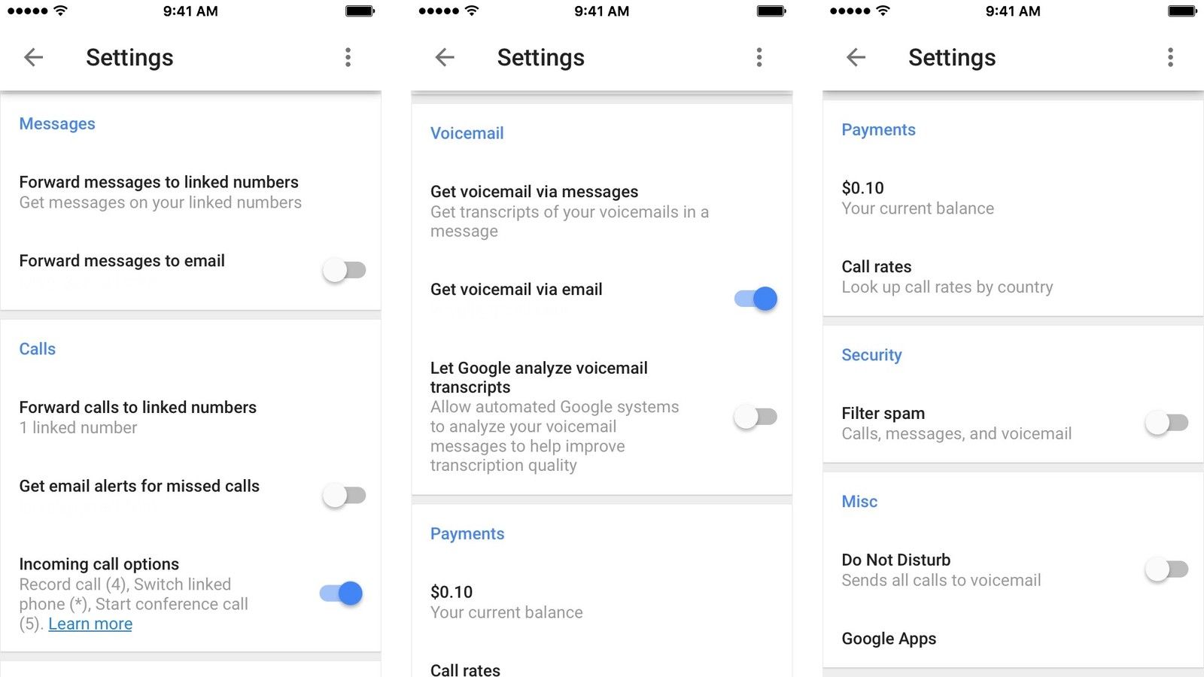Turn off Get voicemail via email
The width and height of the screenshot is (1204, 677).
coord(756,299)
